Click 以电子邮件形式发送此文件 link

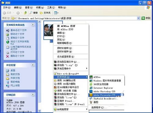click(21, 48)
